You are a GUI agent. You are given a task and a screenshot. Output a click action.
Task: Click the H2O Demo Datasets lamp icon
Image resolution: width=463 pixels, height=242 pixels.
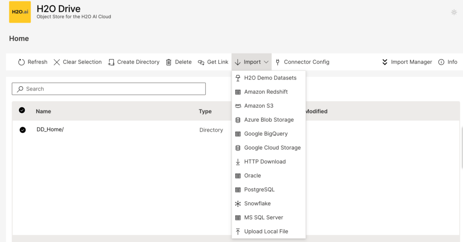click(x=238, y=78)
